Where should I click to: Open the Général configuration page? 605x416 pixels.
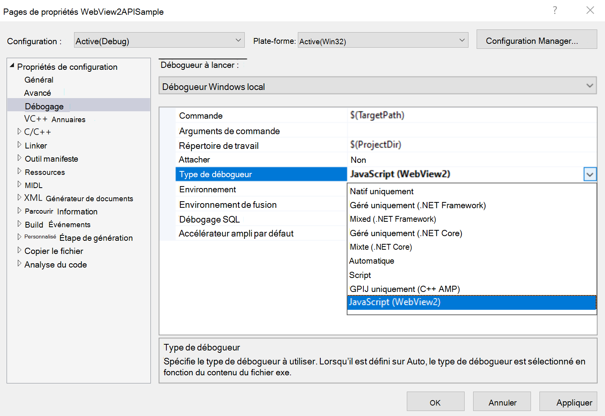[x=39, y=79]
